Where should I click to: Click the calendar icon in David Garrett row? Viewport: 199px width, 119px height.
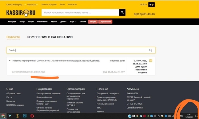pyautogui.click(x=151, y=61)
